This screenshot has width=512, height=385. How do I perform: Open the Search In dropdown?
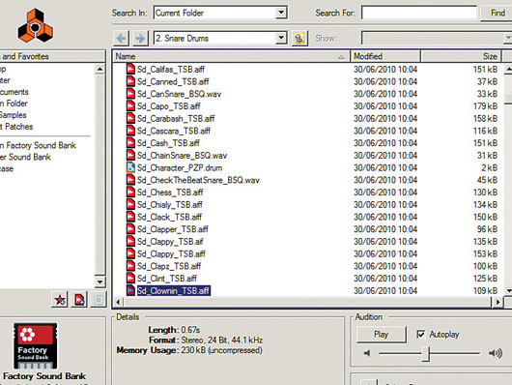(220, 14)
